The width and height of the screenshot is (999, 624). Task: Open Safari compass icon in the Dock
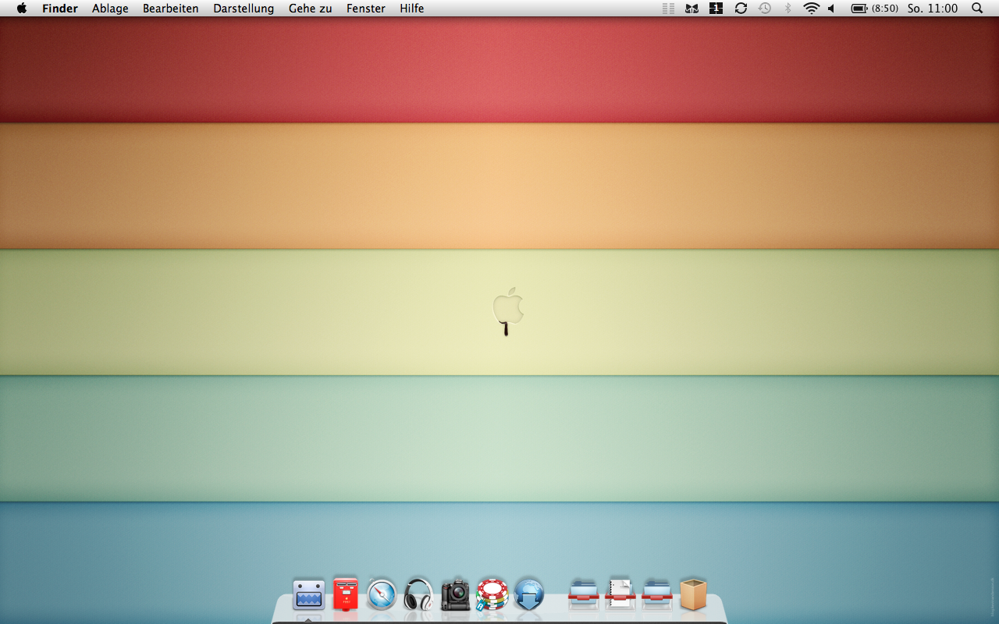(x=382, y=594)
